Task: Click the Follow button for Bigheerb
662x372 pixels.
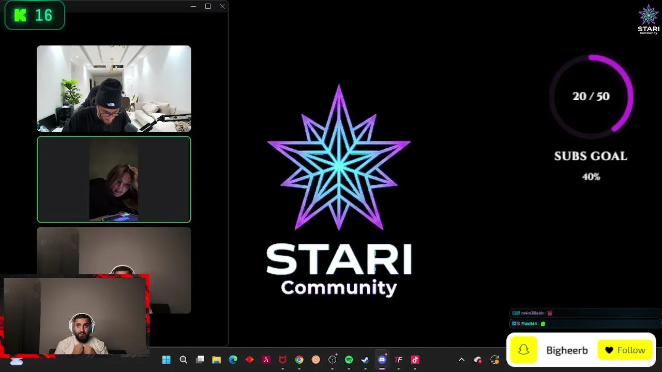Action: coord(625,350)
